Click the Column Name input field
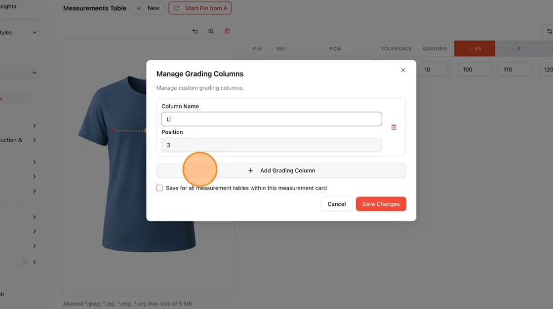 point(272,119)
